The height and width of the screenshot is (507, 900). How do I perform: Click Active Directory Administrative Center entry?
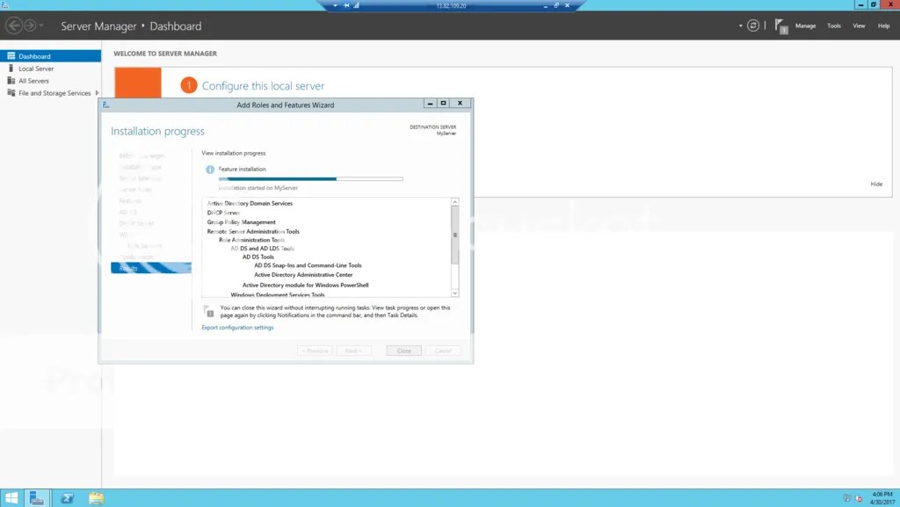303,275
